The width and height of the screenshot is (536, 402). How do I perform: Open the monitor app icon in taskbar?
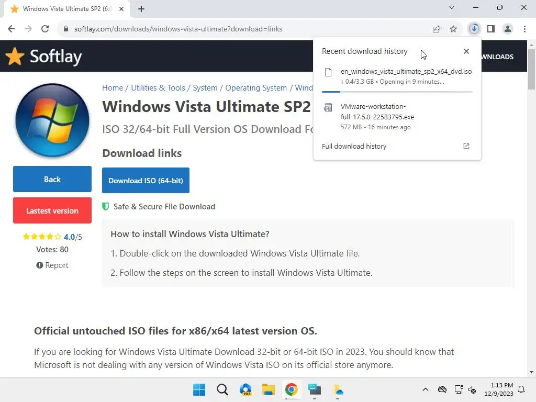(315, 389)
